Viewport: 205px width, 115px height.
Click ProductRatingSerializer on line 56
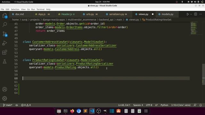click(94, 64)
